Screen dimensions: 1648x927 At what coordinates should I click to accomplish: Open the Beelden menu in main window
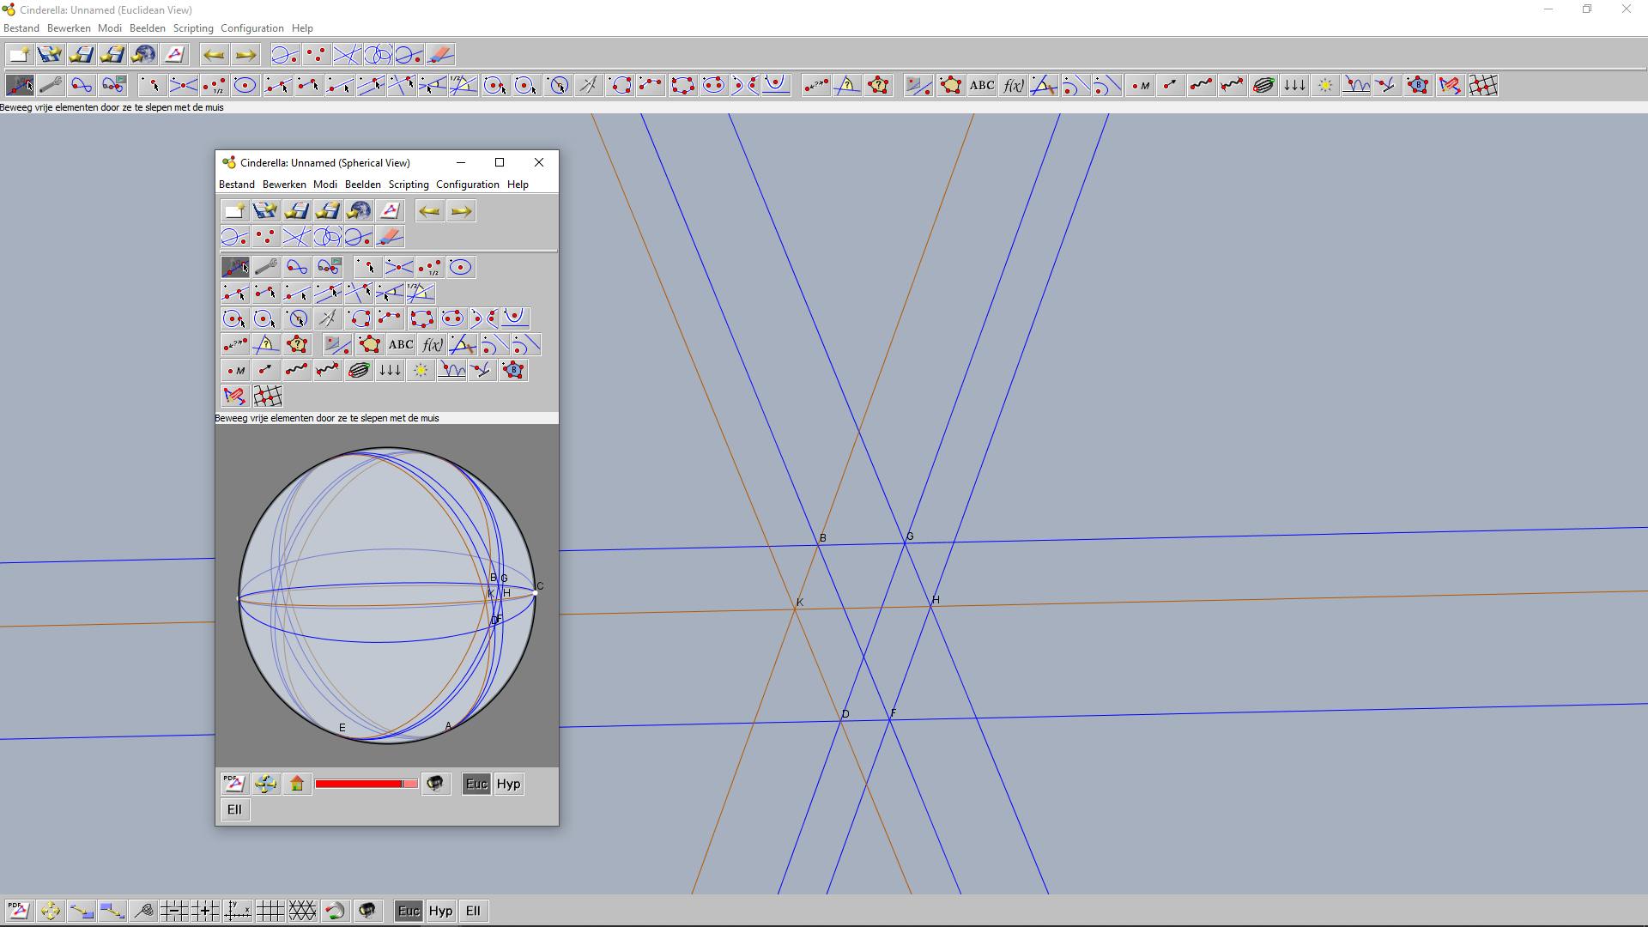147,28
